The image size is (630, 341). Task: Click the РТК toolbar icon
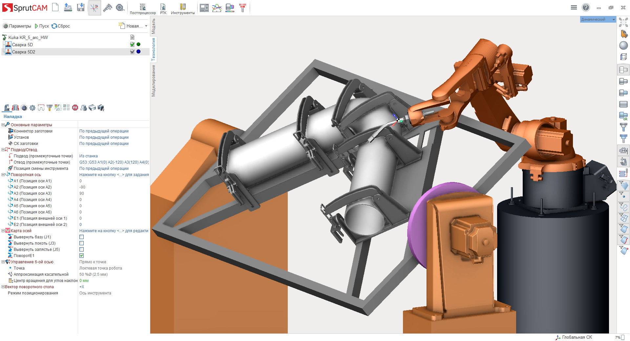pos(163,9)
